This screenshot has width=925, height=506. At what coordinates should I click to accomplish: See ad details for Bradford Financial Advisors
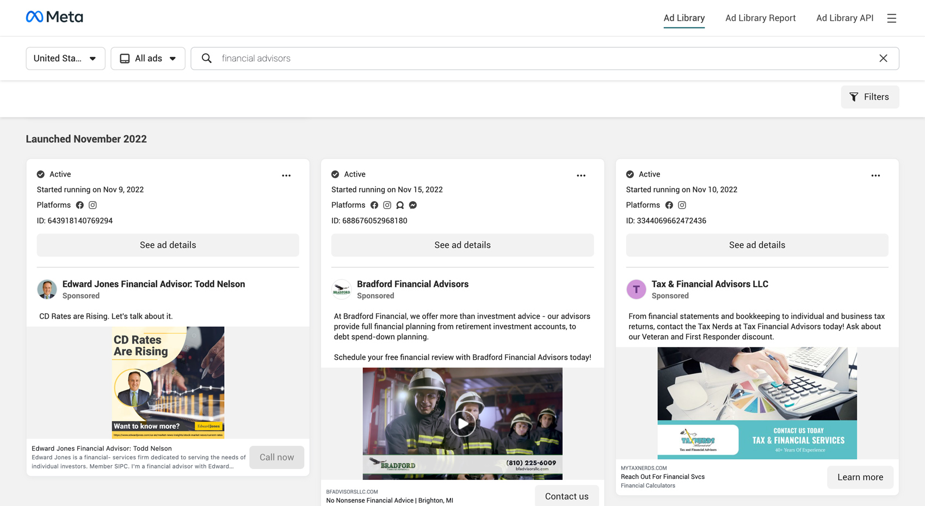pos(462,245)
